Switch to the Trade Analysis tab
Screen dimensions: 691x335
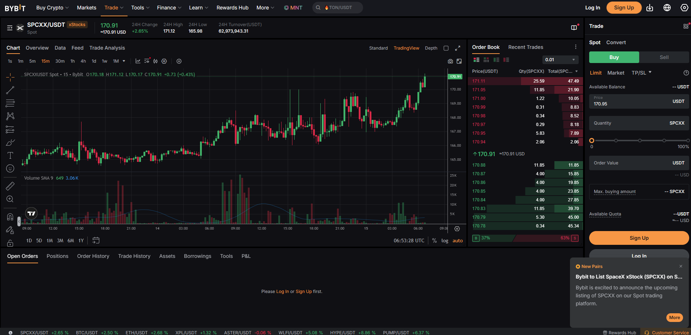coord(107,48)
